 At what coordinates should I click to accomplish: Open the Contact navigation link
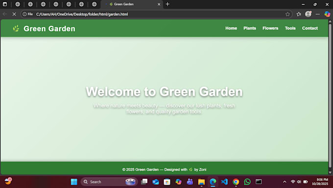tap(310, 28)
